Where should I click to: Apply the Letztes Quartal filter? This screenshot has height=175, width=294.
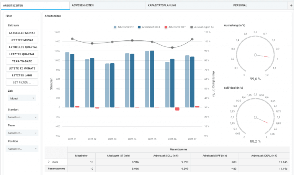22,54
